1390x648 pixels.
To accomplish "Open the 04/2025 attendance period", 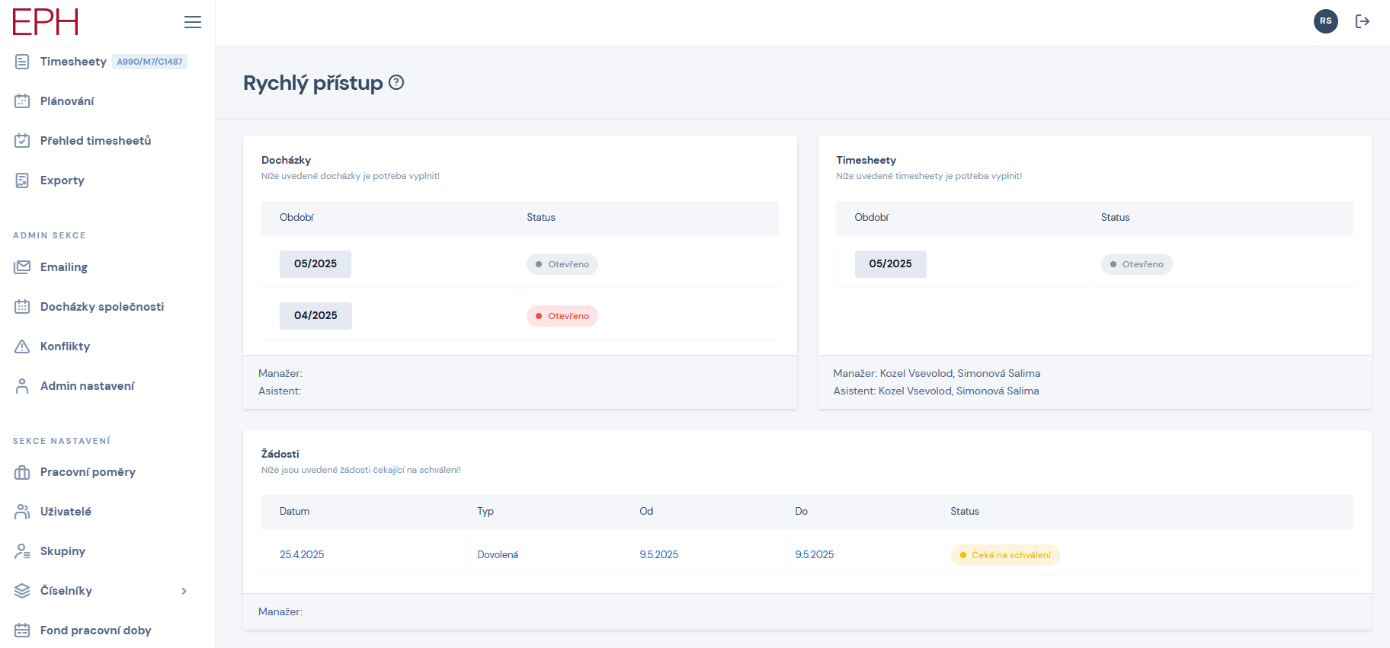I will [x=315, y=315].
